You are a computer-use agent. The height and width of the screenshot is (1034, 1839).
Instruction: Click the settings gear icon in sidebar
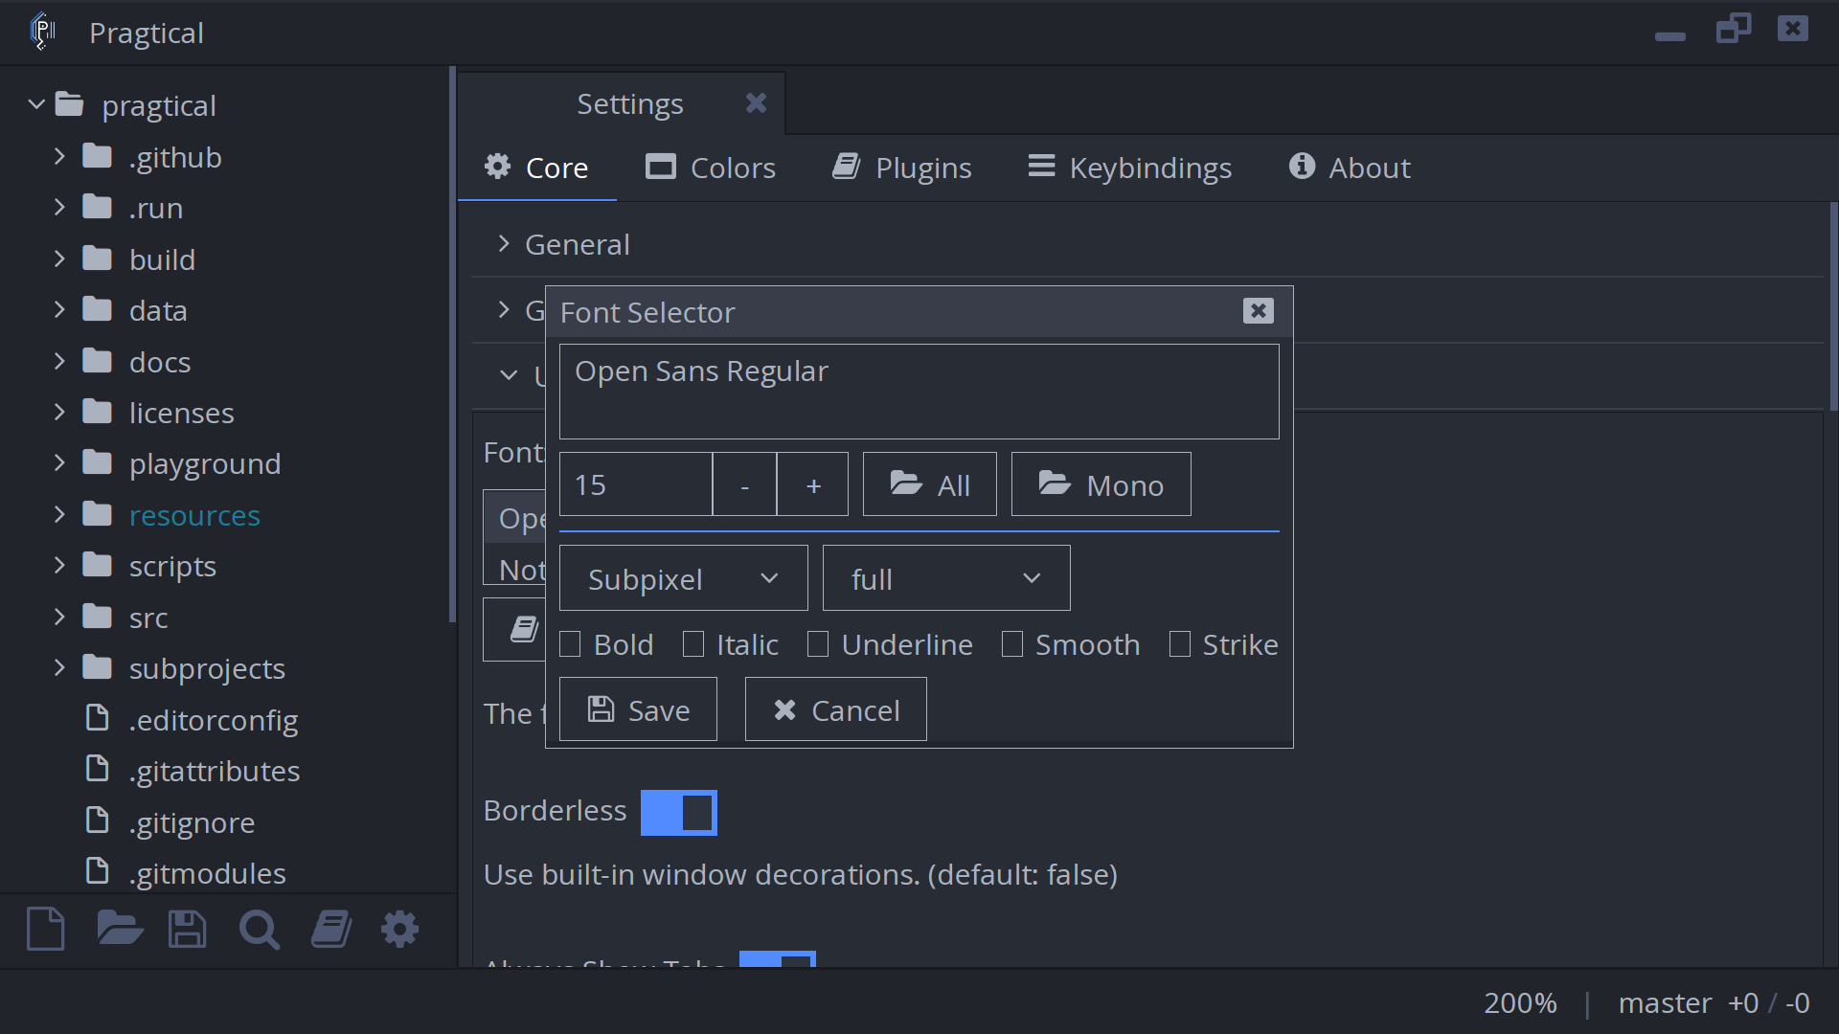click(x=399, y=930)
